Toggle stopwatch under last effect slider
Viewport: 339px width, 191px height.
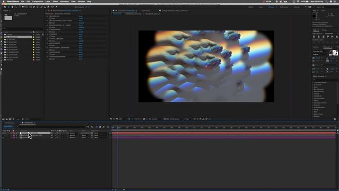click(50, 59)
